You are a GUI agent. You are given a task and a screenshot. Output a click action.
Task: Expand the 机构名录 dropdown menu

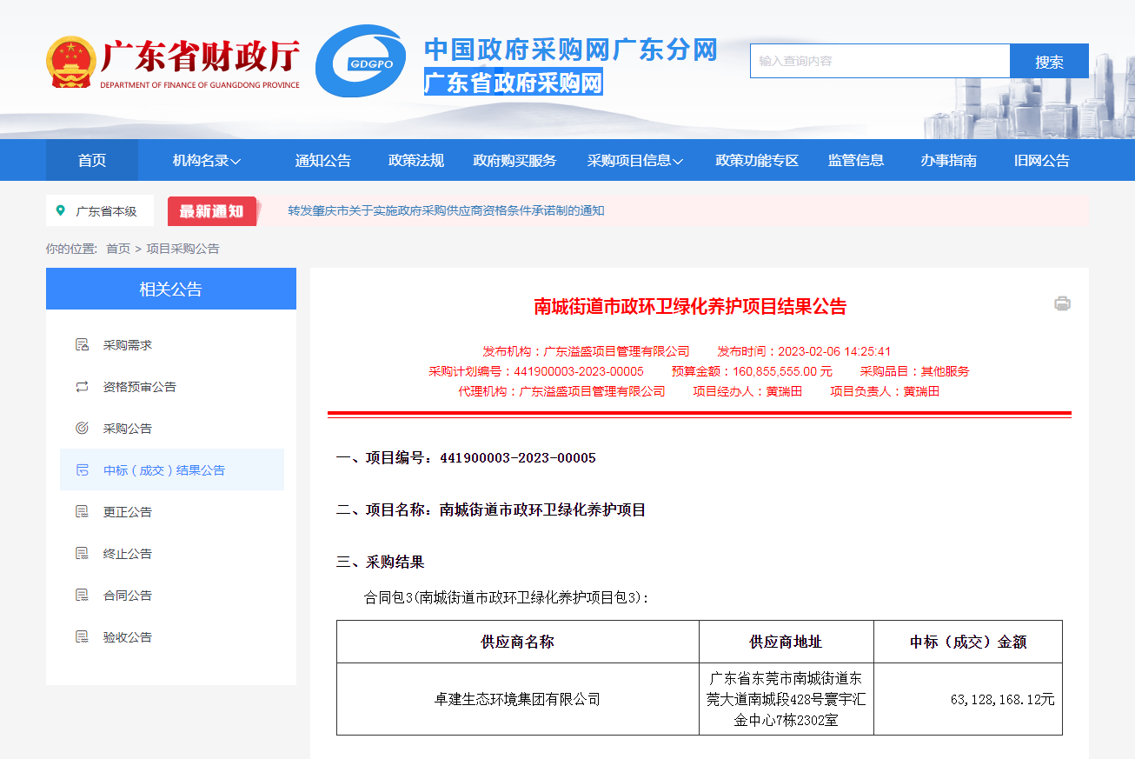point(206,161)
